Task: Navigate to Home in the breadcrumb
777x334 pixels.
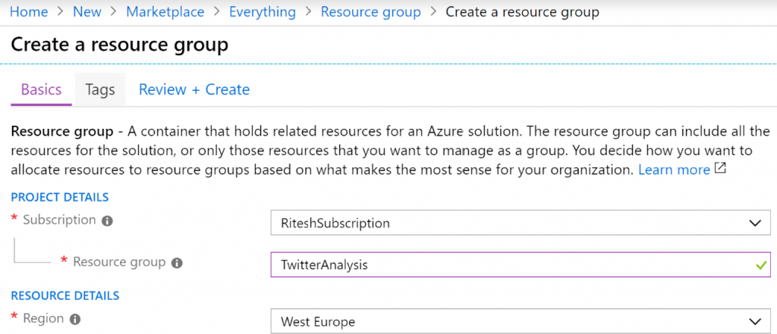Action: pos(28,12)
